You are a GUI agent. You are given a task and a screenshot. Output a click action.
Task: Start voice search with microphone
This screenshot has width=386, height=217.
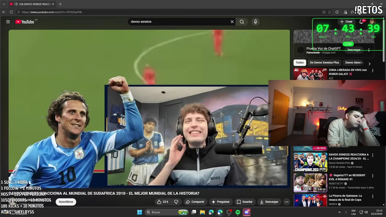coord(255,22)
